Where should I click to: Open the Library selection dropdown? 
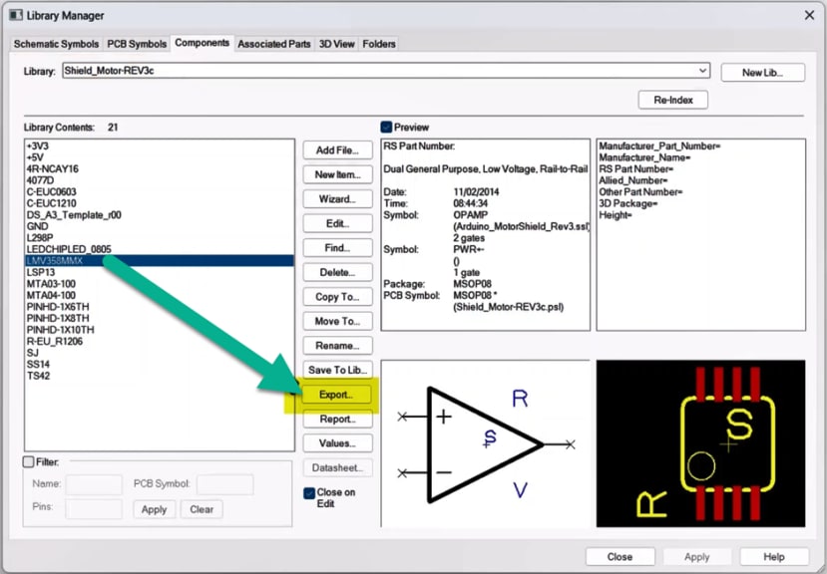pyautogui.click(x=702, y=71)
